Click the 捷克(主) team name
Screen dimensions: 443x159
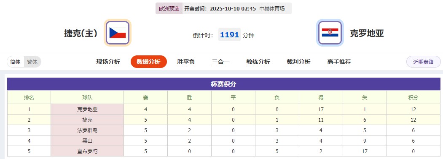(x=81, y=33)
